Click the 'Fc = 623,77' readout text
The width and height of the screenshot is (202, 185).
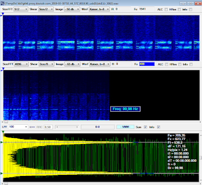(x=176, y=139)
